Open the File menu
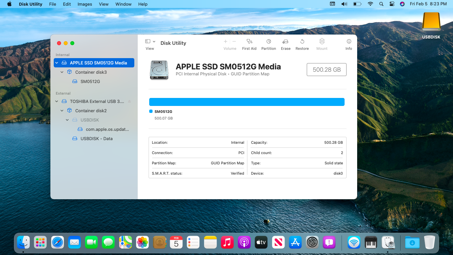Image resolution: width=453 pixels, height=255 pixels. tap(52, 4)
